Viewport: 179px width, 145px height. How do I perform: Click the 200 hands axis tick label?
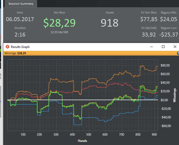click(x=39, y=134)
